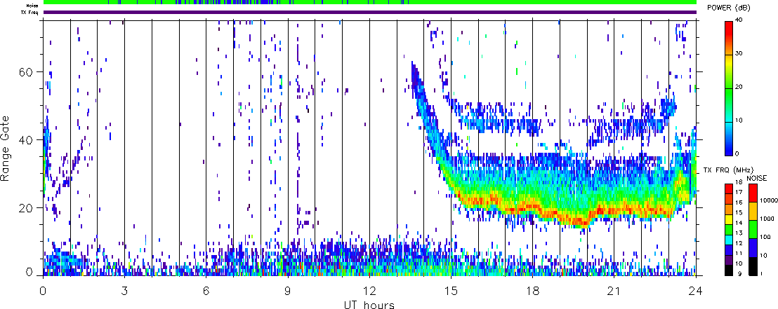
Task: Select the 11 label on the TX FRQ legend
Action: (x=739, y=254)
